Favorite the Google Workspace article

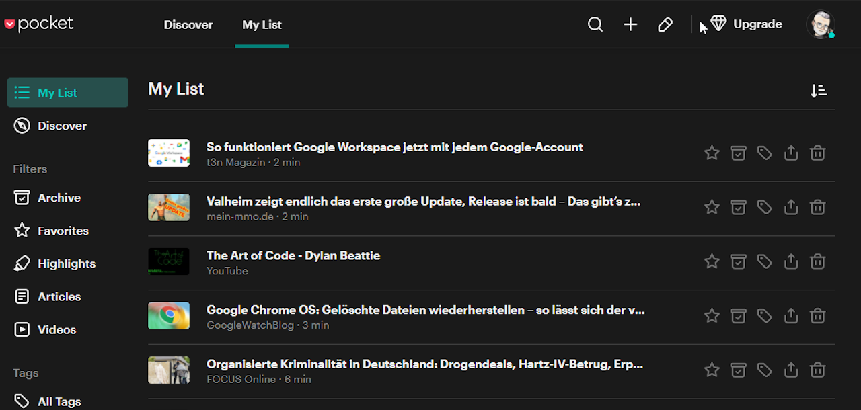tap(712, 153)
